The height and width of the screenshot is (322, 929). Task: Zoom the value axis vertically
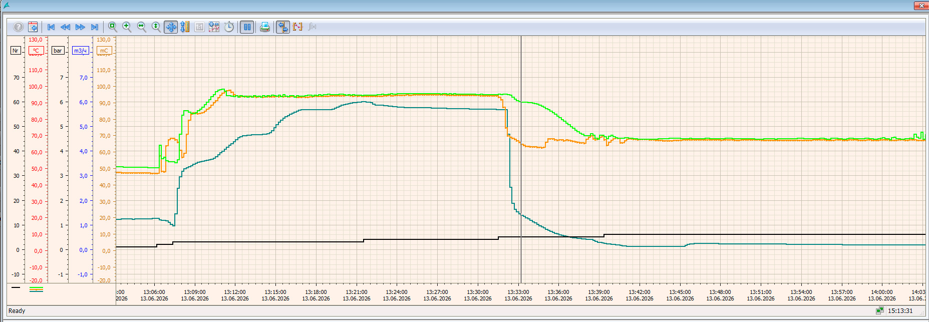coord(156,27)
